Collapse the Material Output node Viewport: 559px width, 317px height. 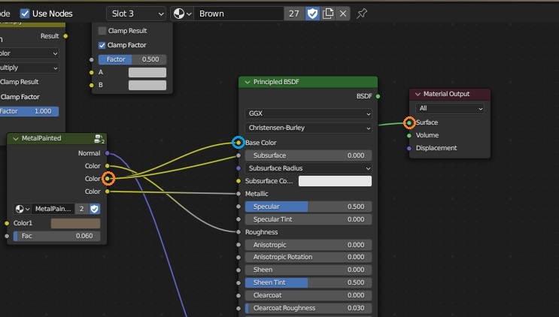tap(418, 94)
